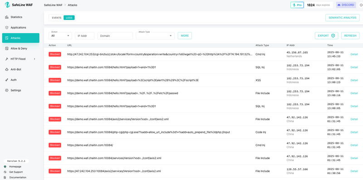This screenshot has height=180, width=363.
Task: Open the Statistics sidebar icon
Action: 7,17
